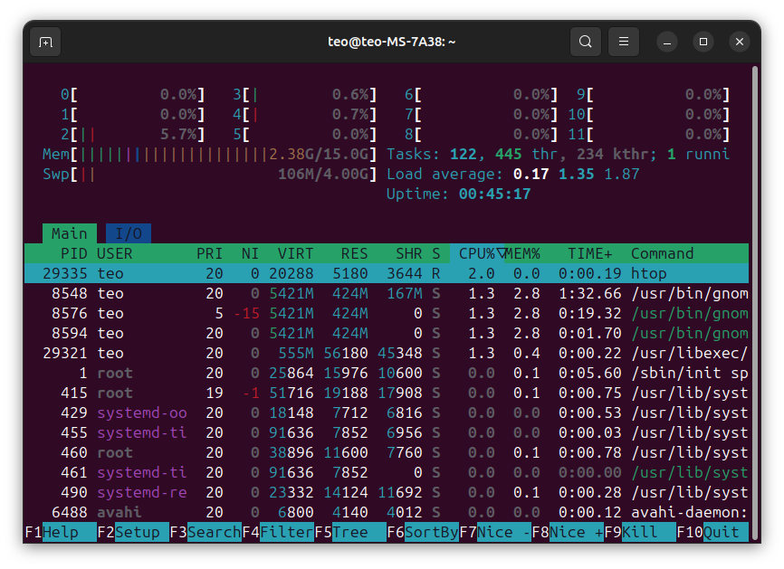Click F1 Help in the bottom bar
This screenshot has height=569, width=784.
pos(61,532)
